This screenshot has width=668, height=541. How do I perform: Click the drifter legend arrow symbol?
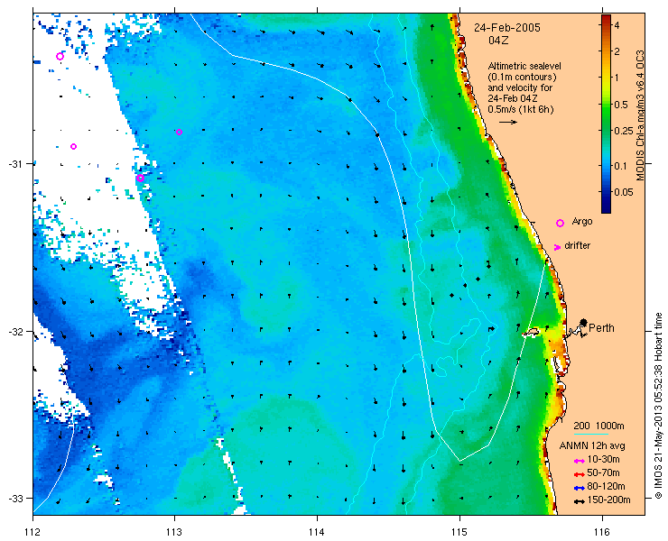[x=557, y=247]
